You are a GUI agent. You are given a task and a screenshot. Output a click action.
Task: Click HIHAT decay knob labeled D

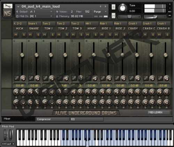click(x=95, y=92)
